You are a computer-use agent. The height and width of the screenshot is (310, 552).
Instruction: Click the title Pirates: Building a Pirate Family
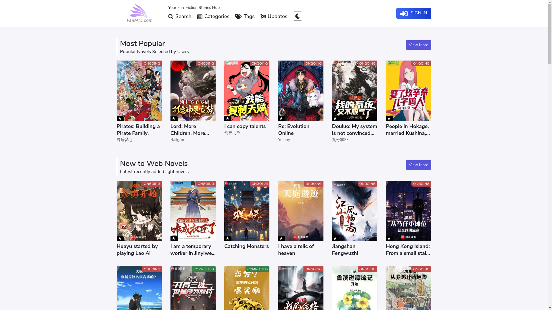point(138,130)
